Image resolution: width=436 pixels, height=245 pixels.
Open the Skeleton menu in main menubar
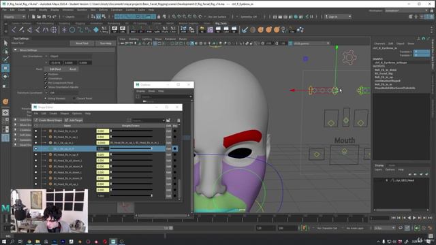click(x=82, y=10)
